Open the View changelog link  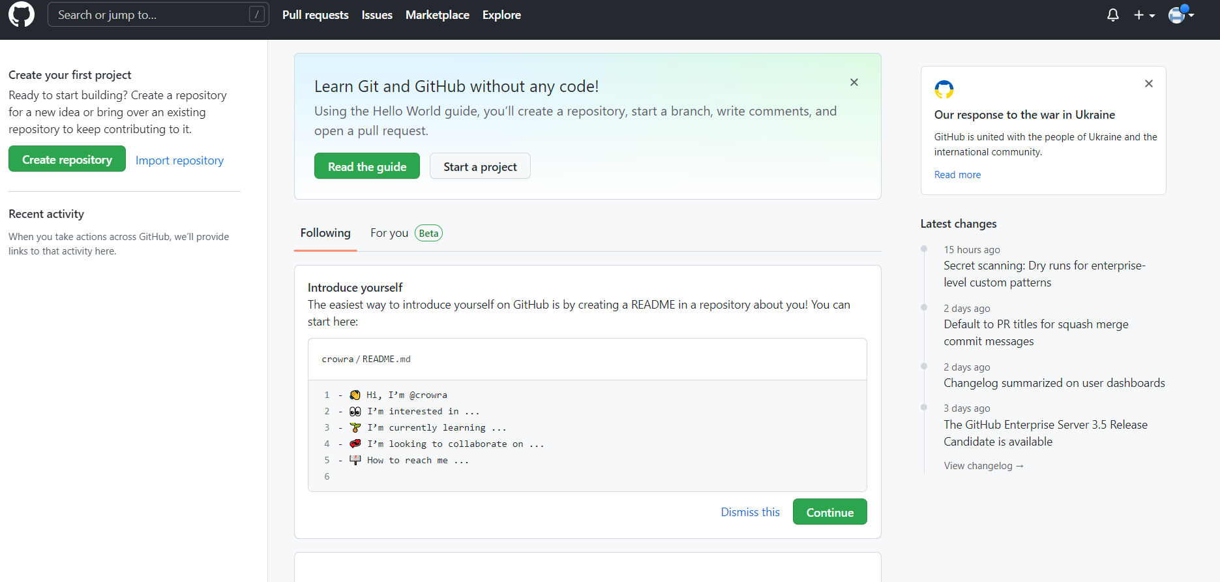pos(983,466)
